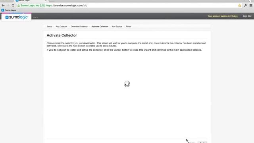Click the Sumo Logic bookmark favicon
The height and width of the screenshot is (143, 254).
3,10
